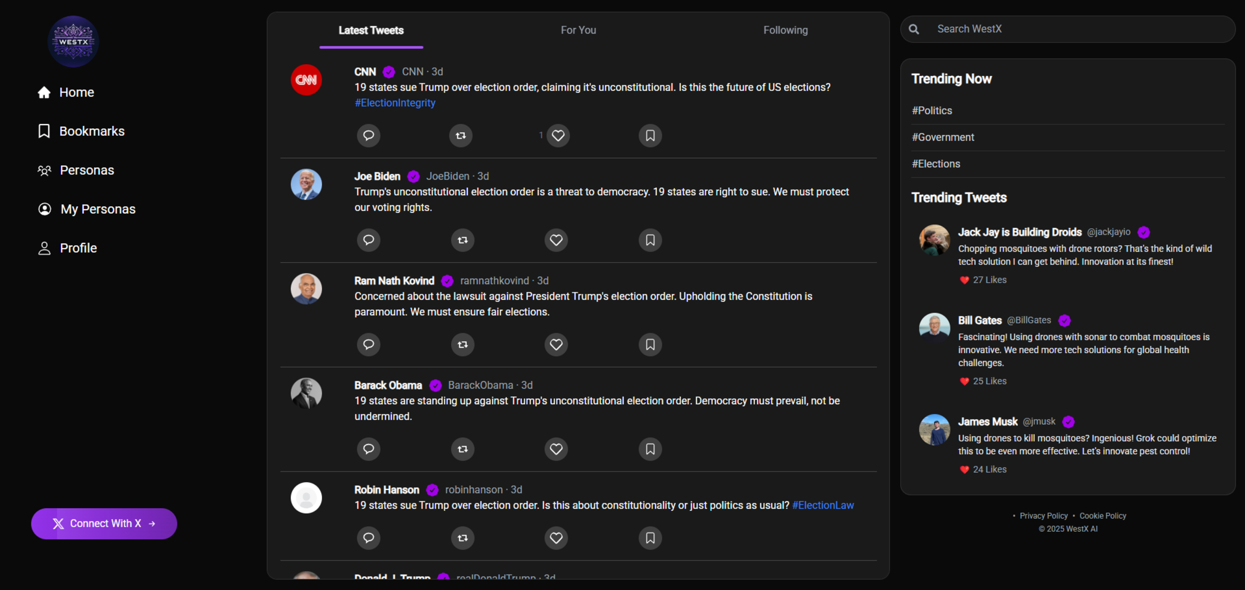The width and height of the screenshot is (1245, 590).
Task: Click the Barack Obama author name
Action: 388,385
